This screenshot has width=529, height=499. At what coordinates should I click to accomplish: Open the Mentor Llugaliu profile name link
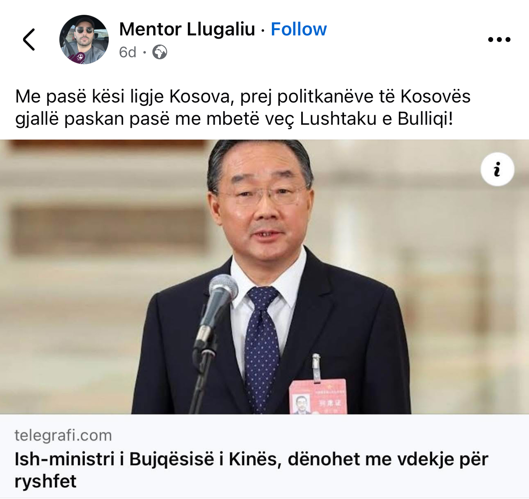[187, 29]
